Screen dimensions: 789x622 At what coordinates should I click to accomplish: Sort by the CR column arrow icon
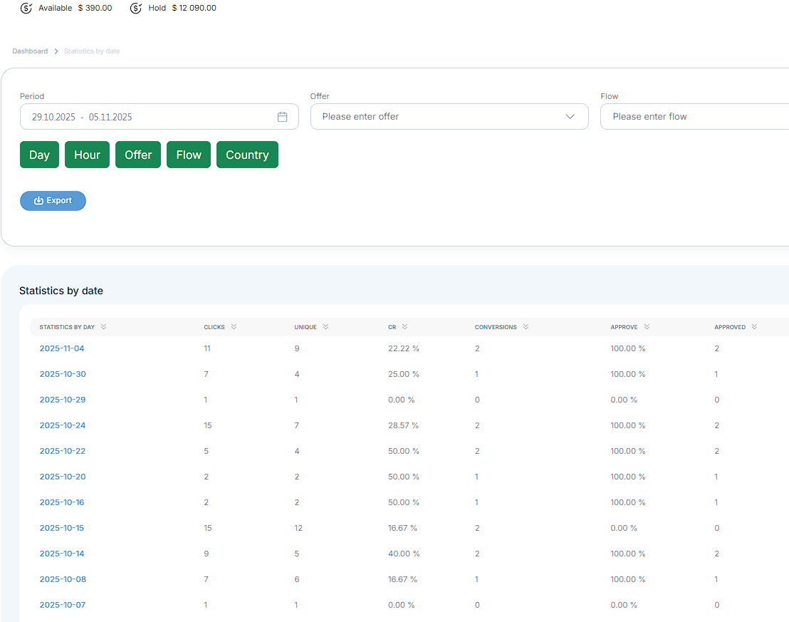click(405, 327)
